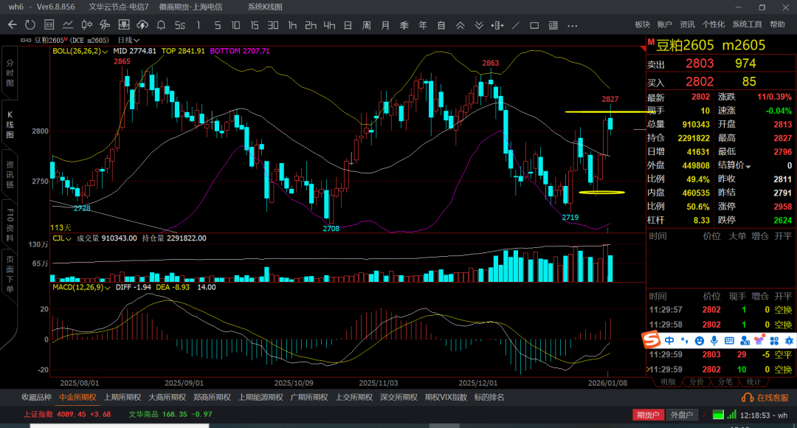Click the double up-chevron toolbar icon

coord(460,24)
